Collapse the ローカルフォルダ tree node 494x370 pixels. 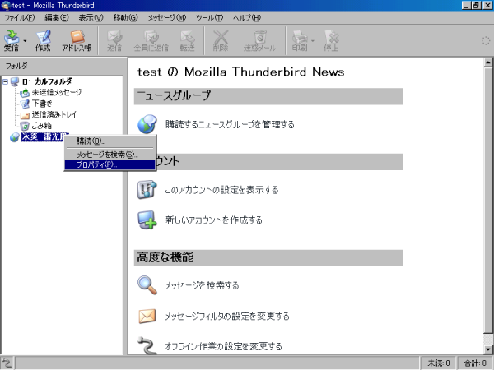point(6,81)
